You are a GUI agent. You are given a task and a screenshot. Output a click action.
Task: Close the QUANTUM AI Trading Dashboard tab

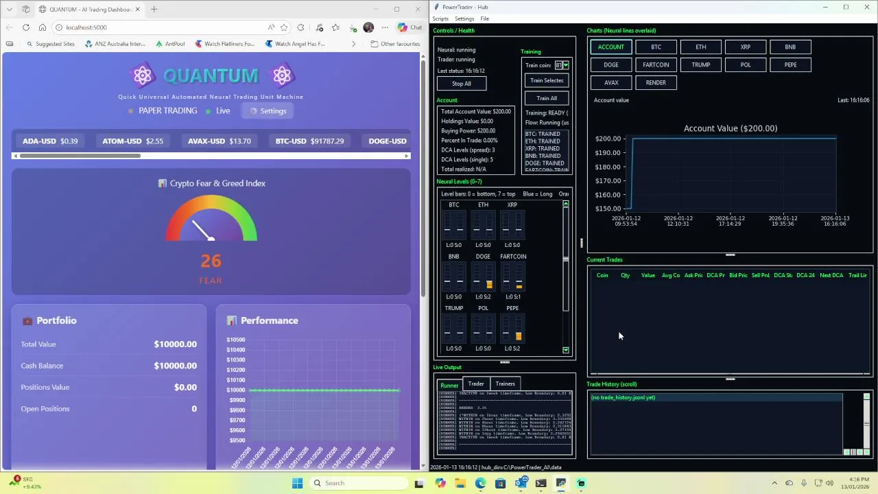click(x=137, y=10)
